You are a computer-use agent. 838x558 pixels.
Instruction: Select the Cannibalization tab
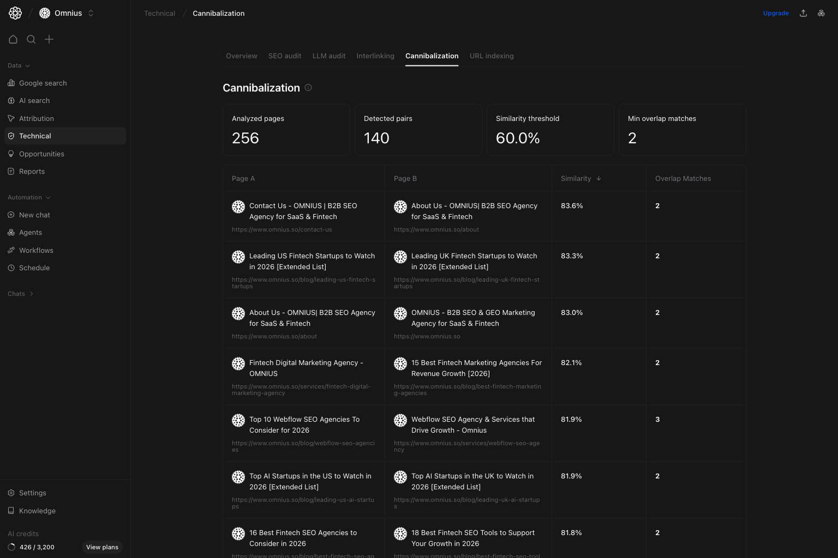coord(432,56)
